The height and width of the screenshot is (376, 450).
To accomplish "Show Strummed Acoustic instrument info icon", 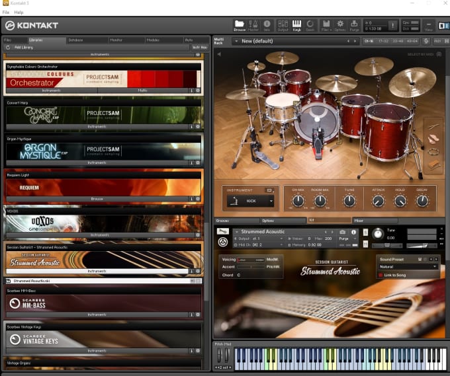I will click(353, 232).
